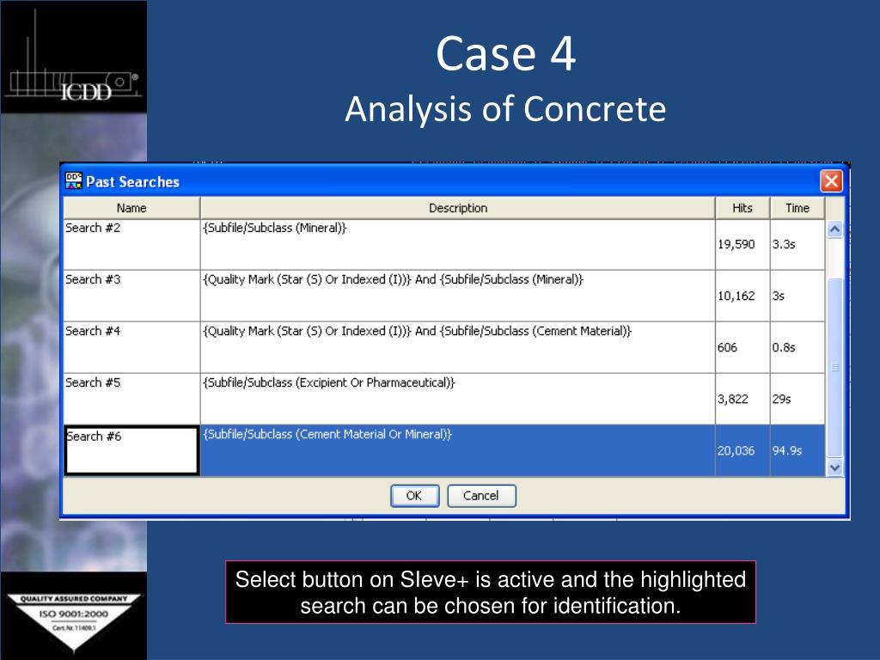
Task: Click the Cancel button
Action: [481, 496]
